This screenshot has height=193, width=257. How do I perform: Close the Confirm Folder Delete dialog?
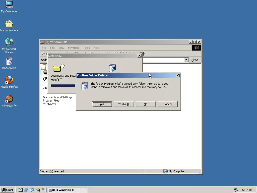(x=177, y=75)
